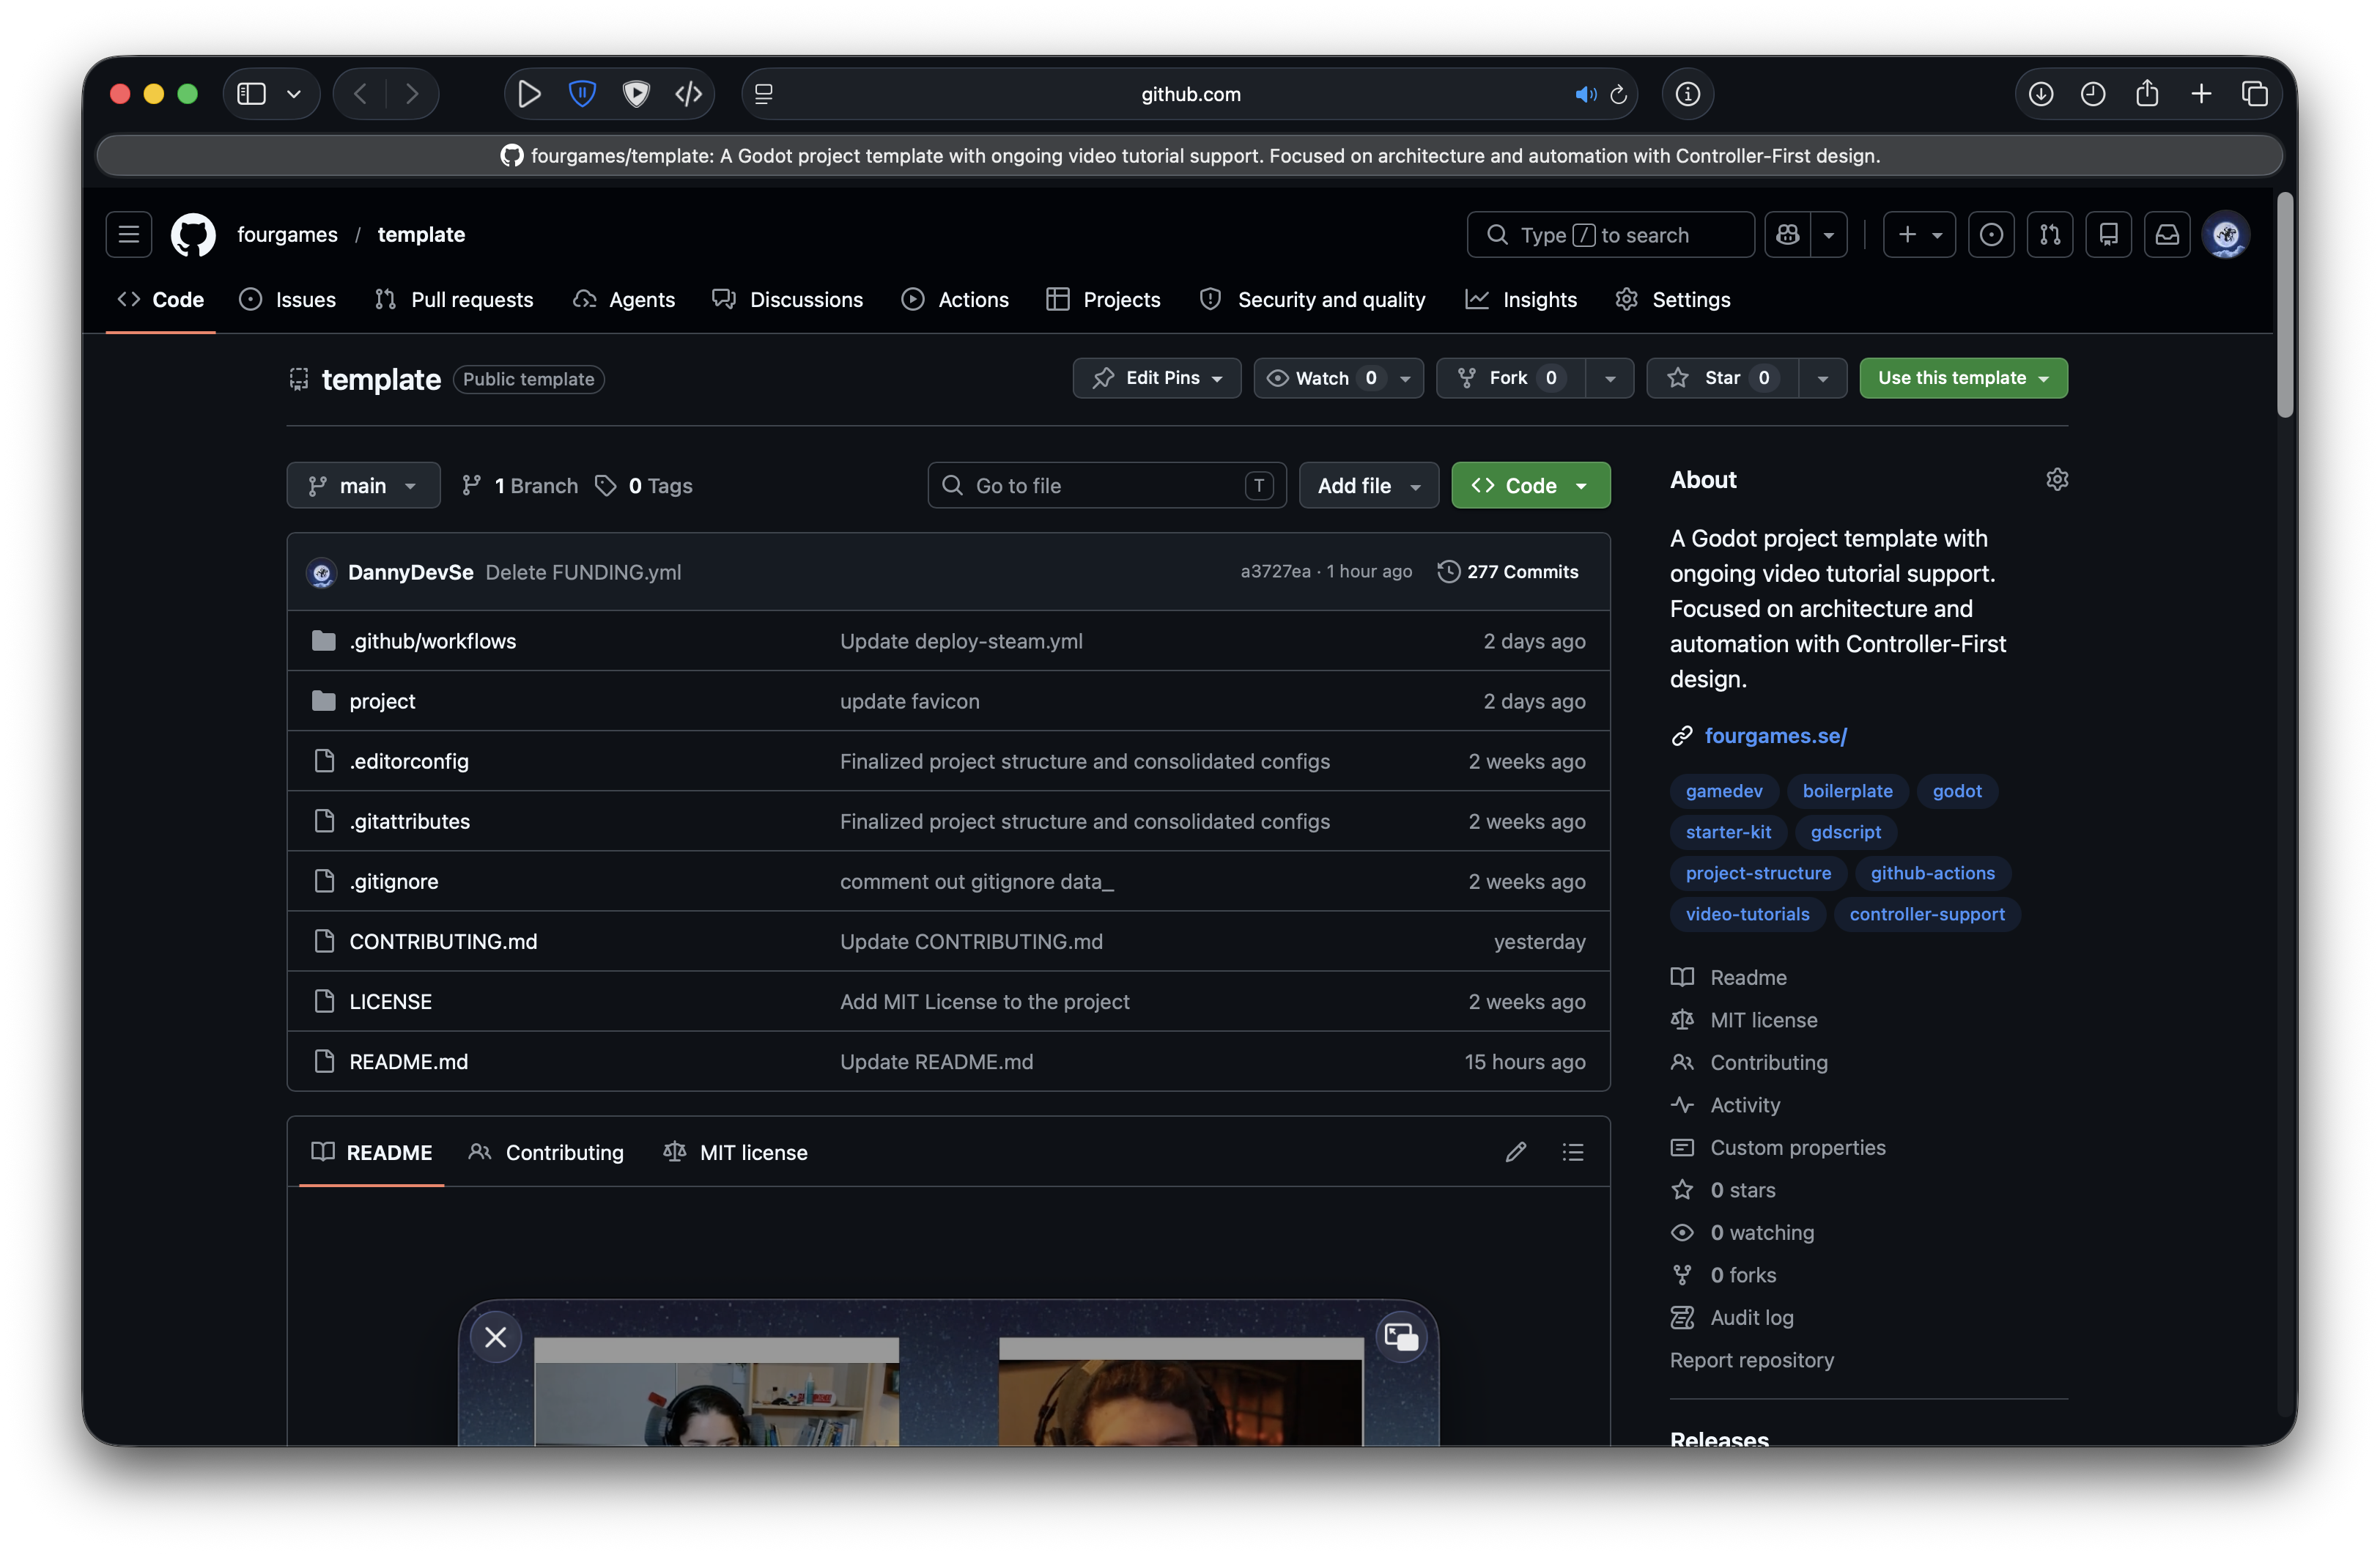
Task: Open a new Safari tab with plus icon
Action: click(2201, 94)
